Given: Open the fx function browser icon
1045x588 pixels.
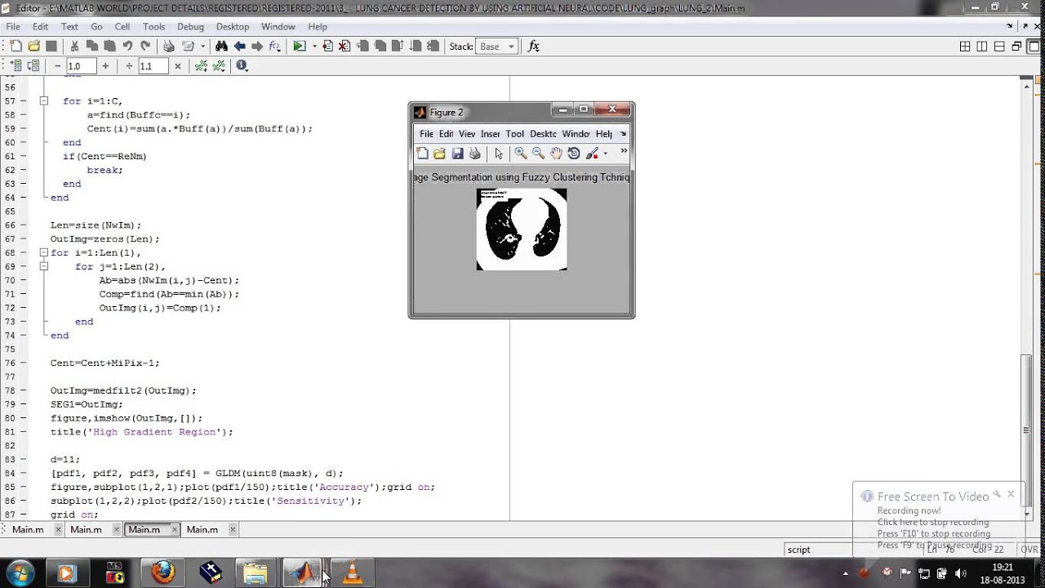Looking at the screenshot, I should [x=533, y=47].
